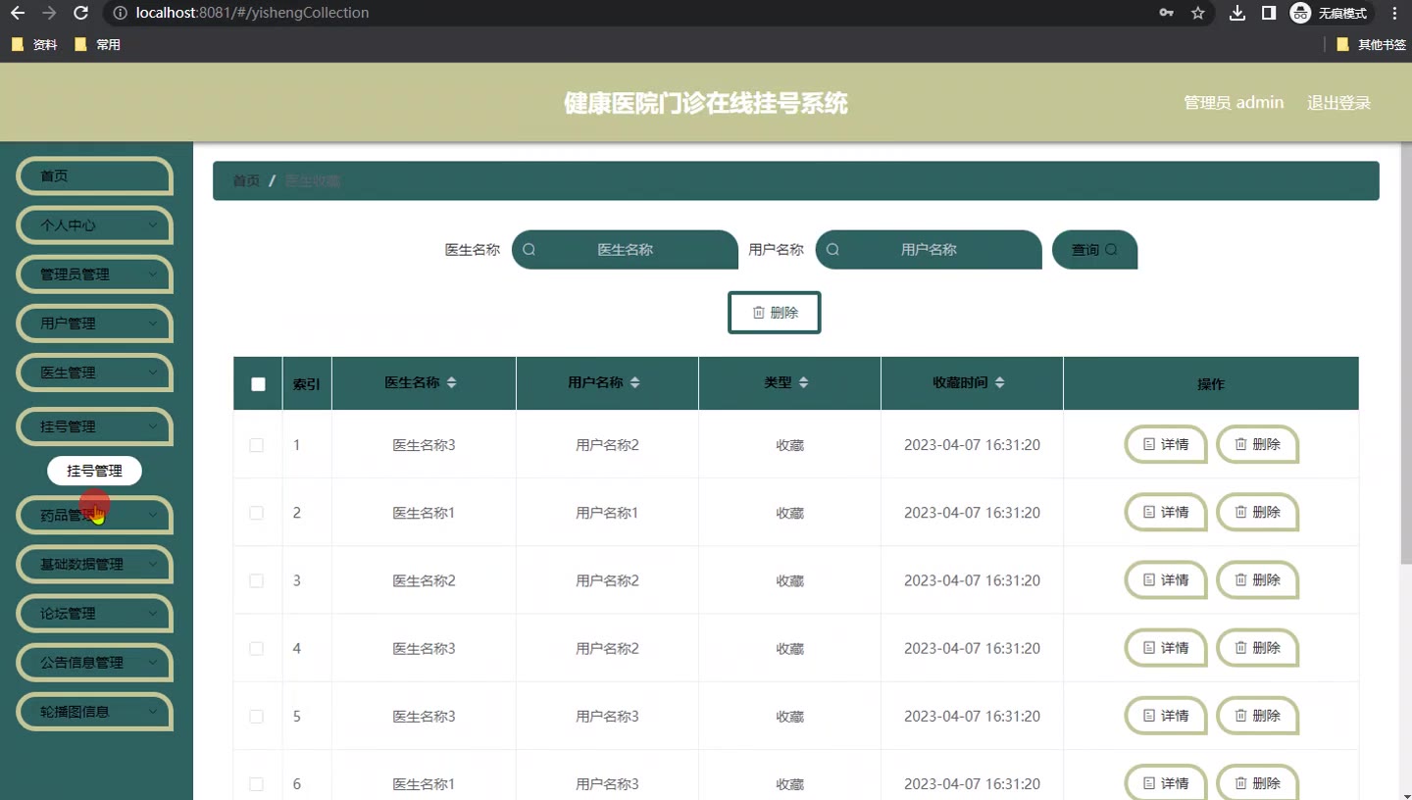Open the browser three-dot menu
This screenshot has width=1412, height=800.
1394,13
